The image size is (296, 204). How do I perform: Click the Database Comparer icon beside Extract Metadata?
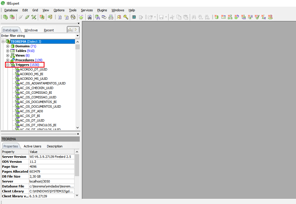pos(98,17)
